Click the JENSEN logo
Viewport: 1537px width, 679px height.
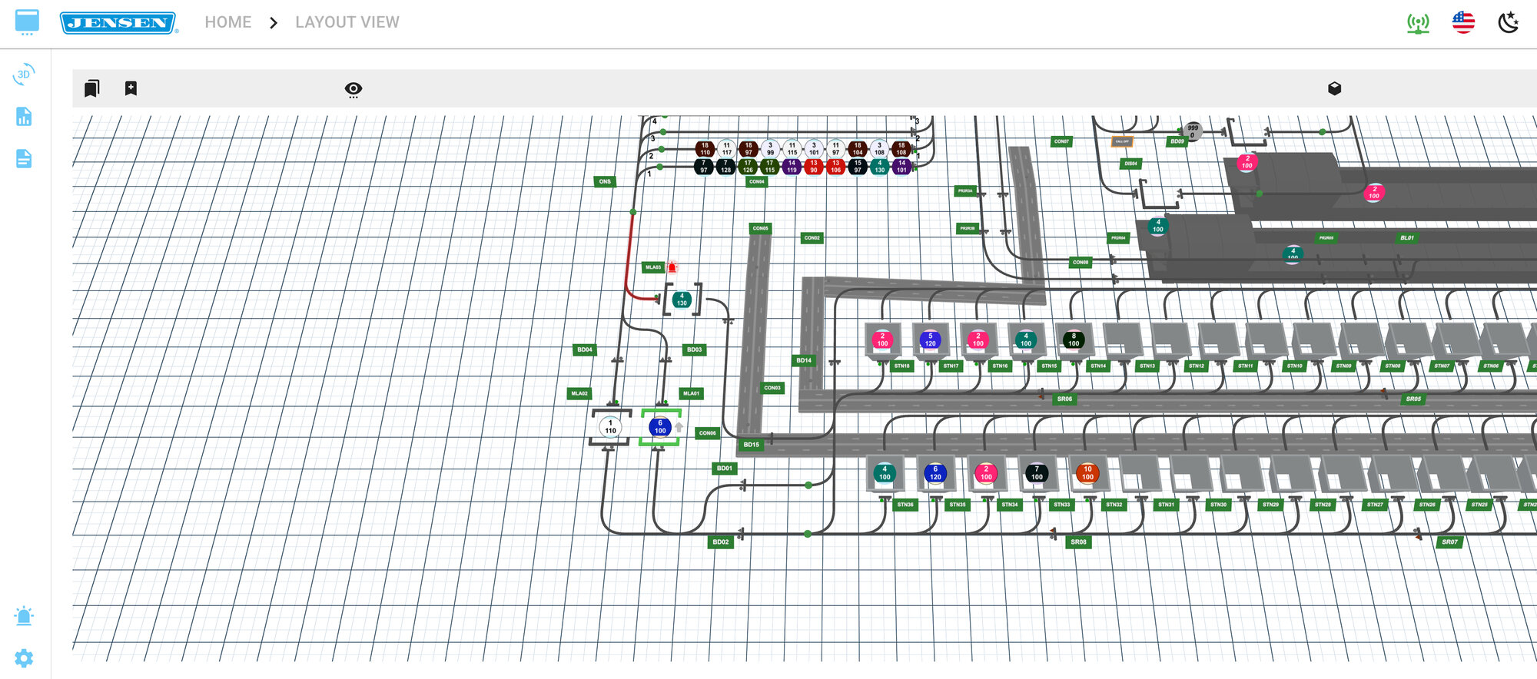(118, 23)
